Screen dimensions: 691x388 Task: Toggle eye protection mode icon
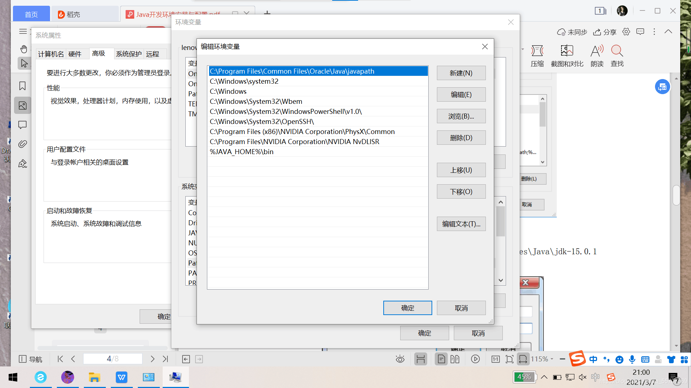[x=400, y=359]
